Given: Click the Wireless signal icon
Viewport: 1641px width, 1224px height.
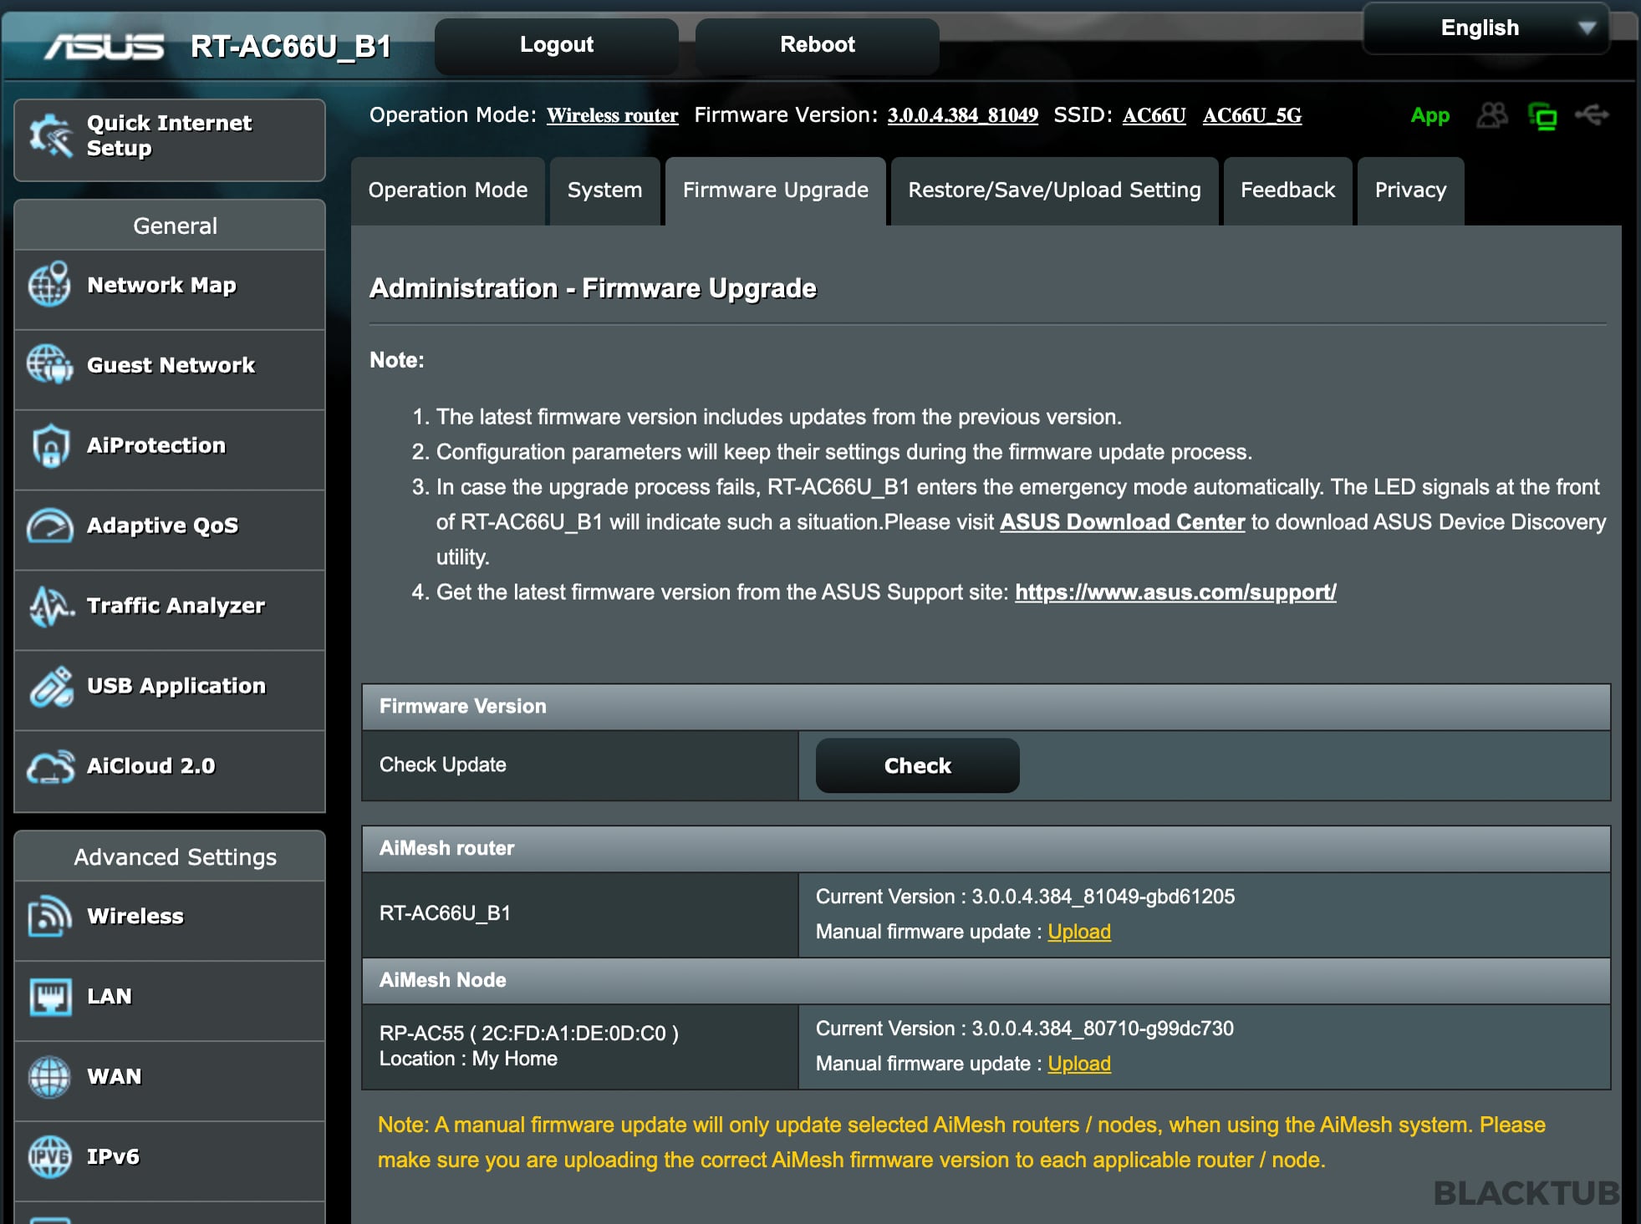Looking at the screenshot, I should point(50,917).
